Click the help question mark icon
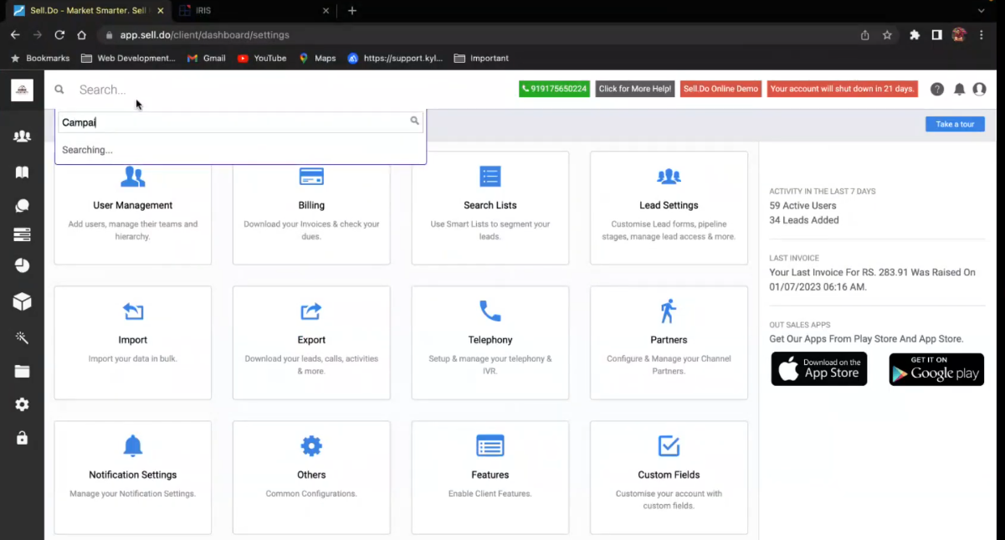Screen dimensions: 1005x540 (x=937, y=90)
